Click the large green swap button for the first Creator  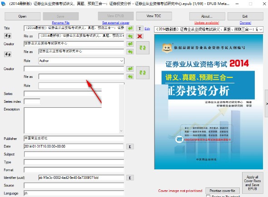coord(143,48)
